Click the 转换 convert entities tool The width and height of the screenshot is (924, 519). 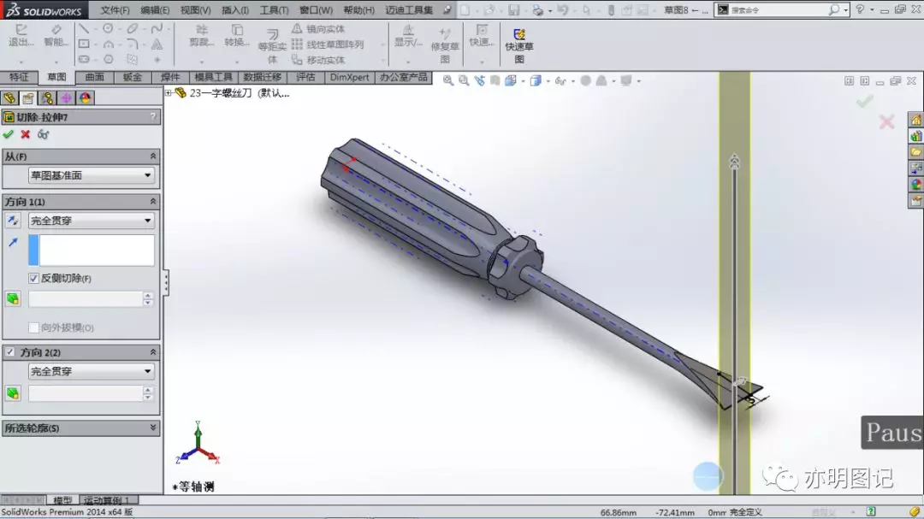(x=237, y=36)
